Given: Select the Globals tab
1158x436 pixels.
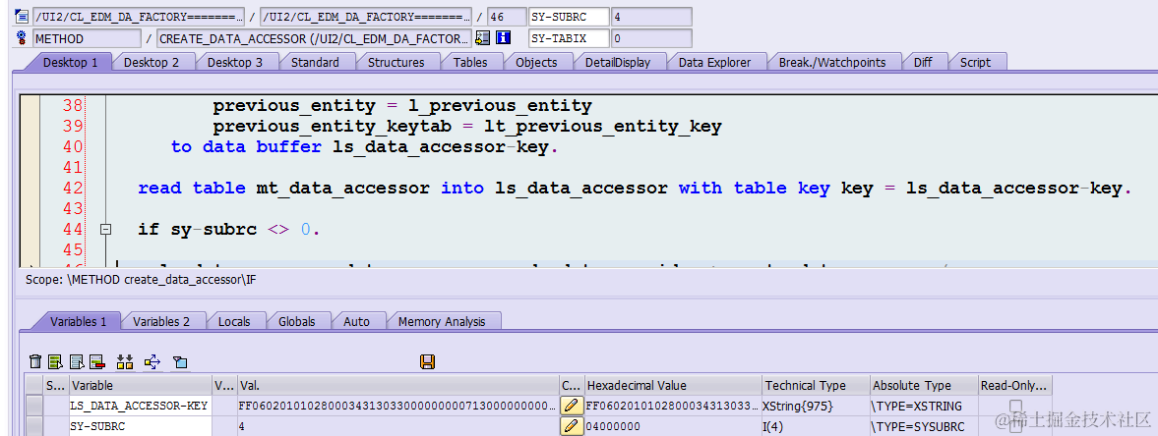Looking at the screenshot, I should pos(296,321).
